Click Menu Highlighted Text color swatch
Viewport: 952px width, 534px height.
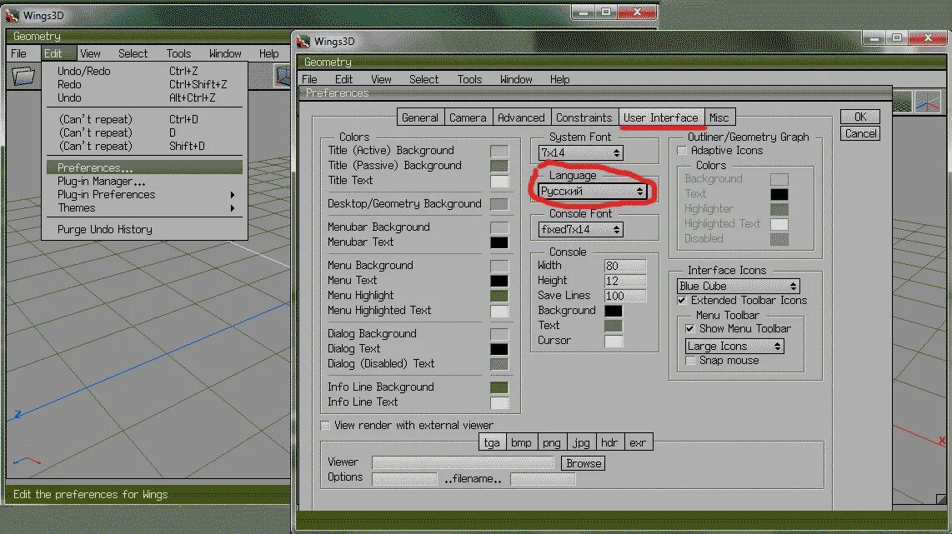coord(499,312)
